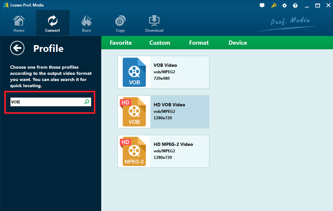Switch to the Format tab
Viewport: 333px width, 211px height.
pos(199,43)
